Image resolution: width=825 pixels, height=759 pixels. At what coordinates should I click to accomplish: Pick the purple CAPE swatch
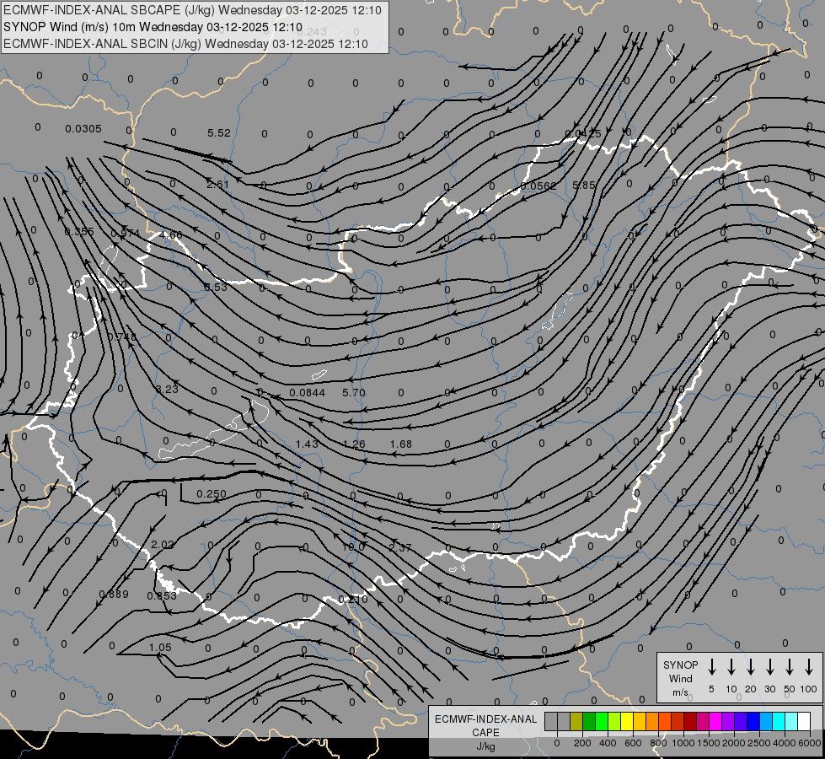(x=728, y=721)
